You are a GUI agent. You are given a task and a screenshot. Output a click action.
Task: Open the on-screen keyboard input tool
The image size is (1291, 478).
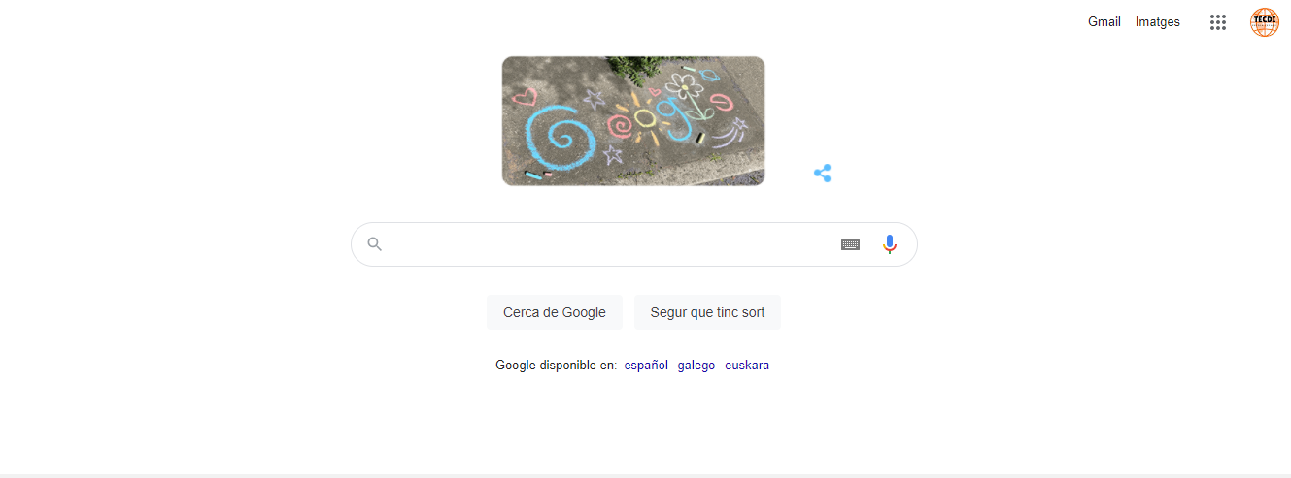tap(850, 244)
